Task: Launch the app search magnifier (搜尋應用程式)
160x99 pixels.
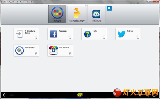Action: coord(19,50)
